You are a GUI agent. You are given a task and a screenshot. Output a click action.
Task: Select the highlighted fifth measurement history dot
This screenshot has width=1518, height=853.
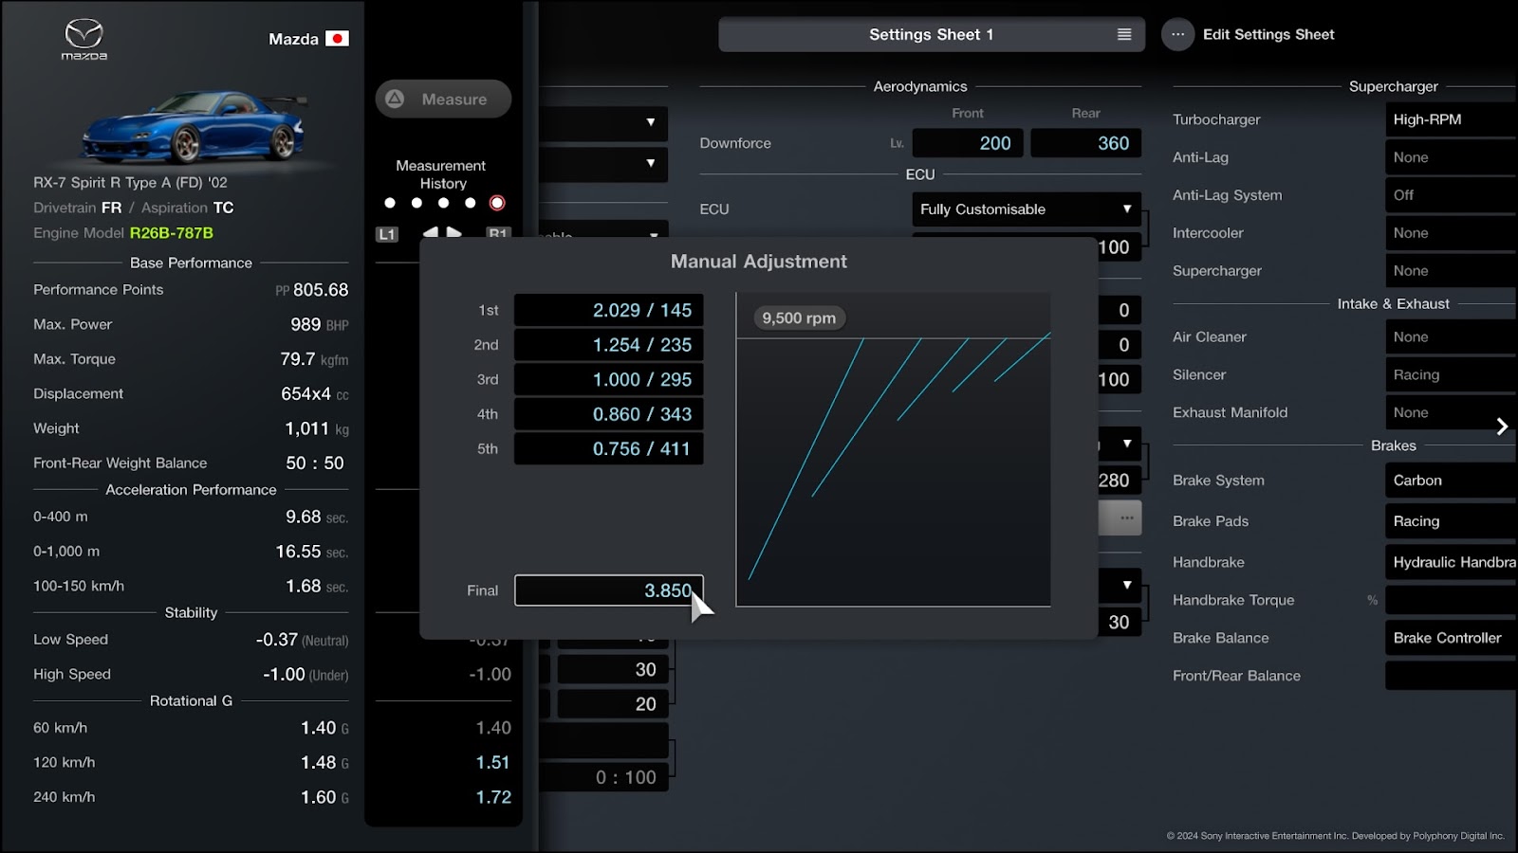pos(497,203)
